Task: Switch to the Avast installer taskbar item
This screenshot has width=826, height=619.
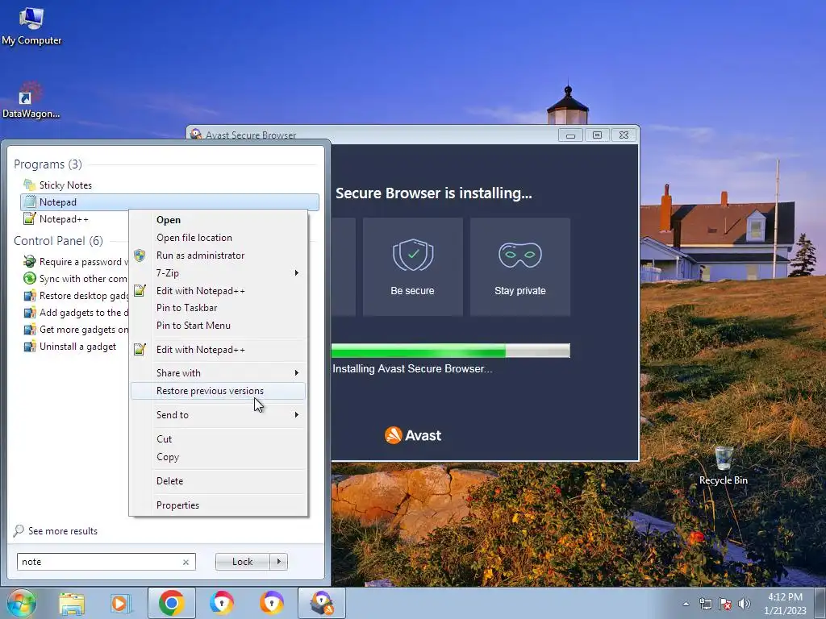Action: click(x=322, y=603)
